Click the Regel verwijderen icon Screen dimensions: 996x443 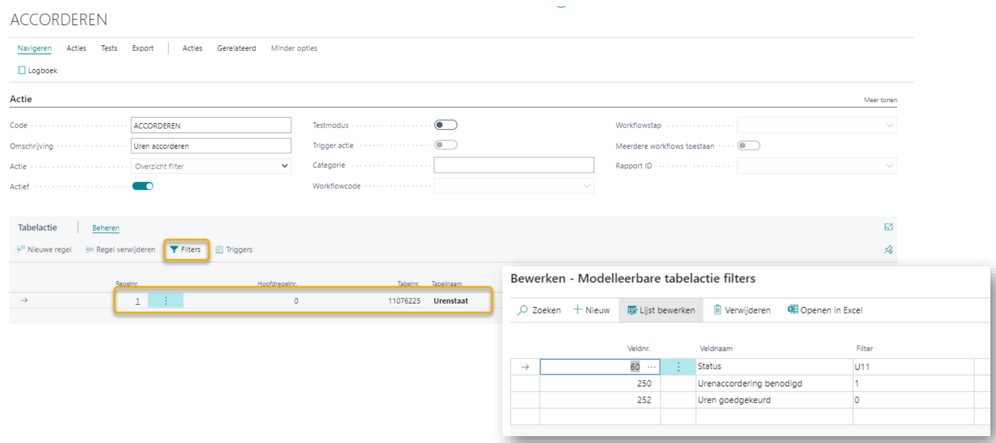tap(90, 249)
